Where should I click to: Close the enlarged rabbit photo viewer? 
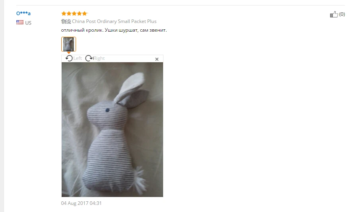[157, 59]
